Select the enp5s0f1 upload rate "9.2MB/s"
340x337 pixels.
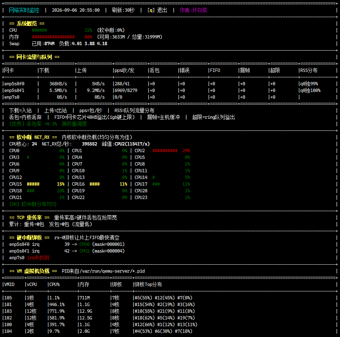96,91
